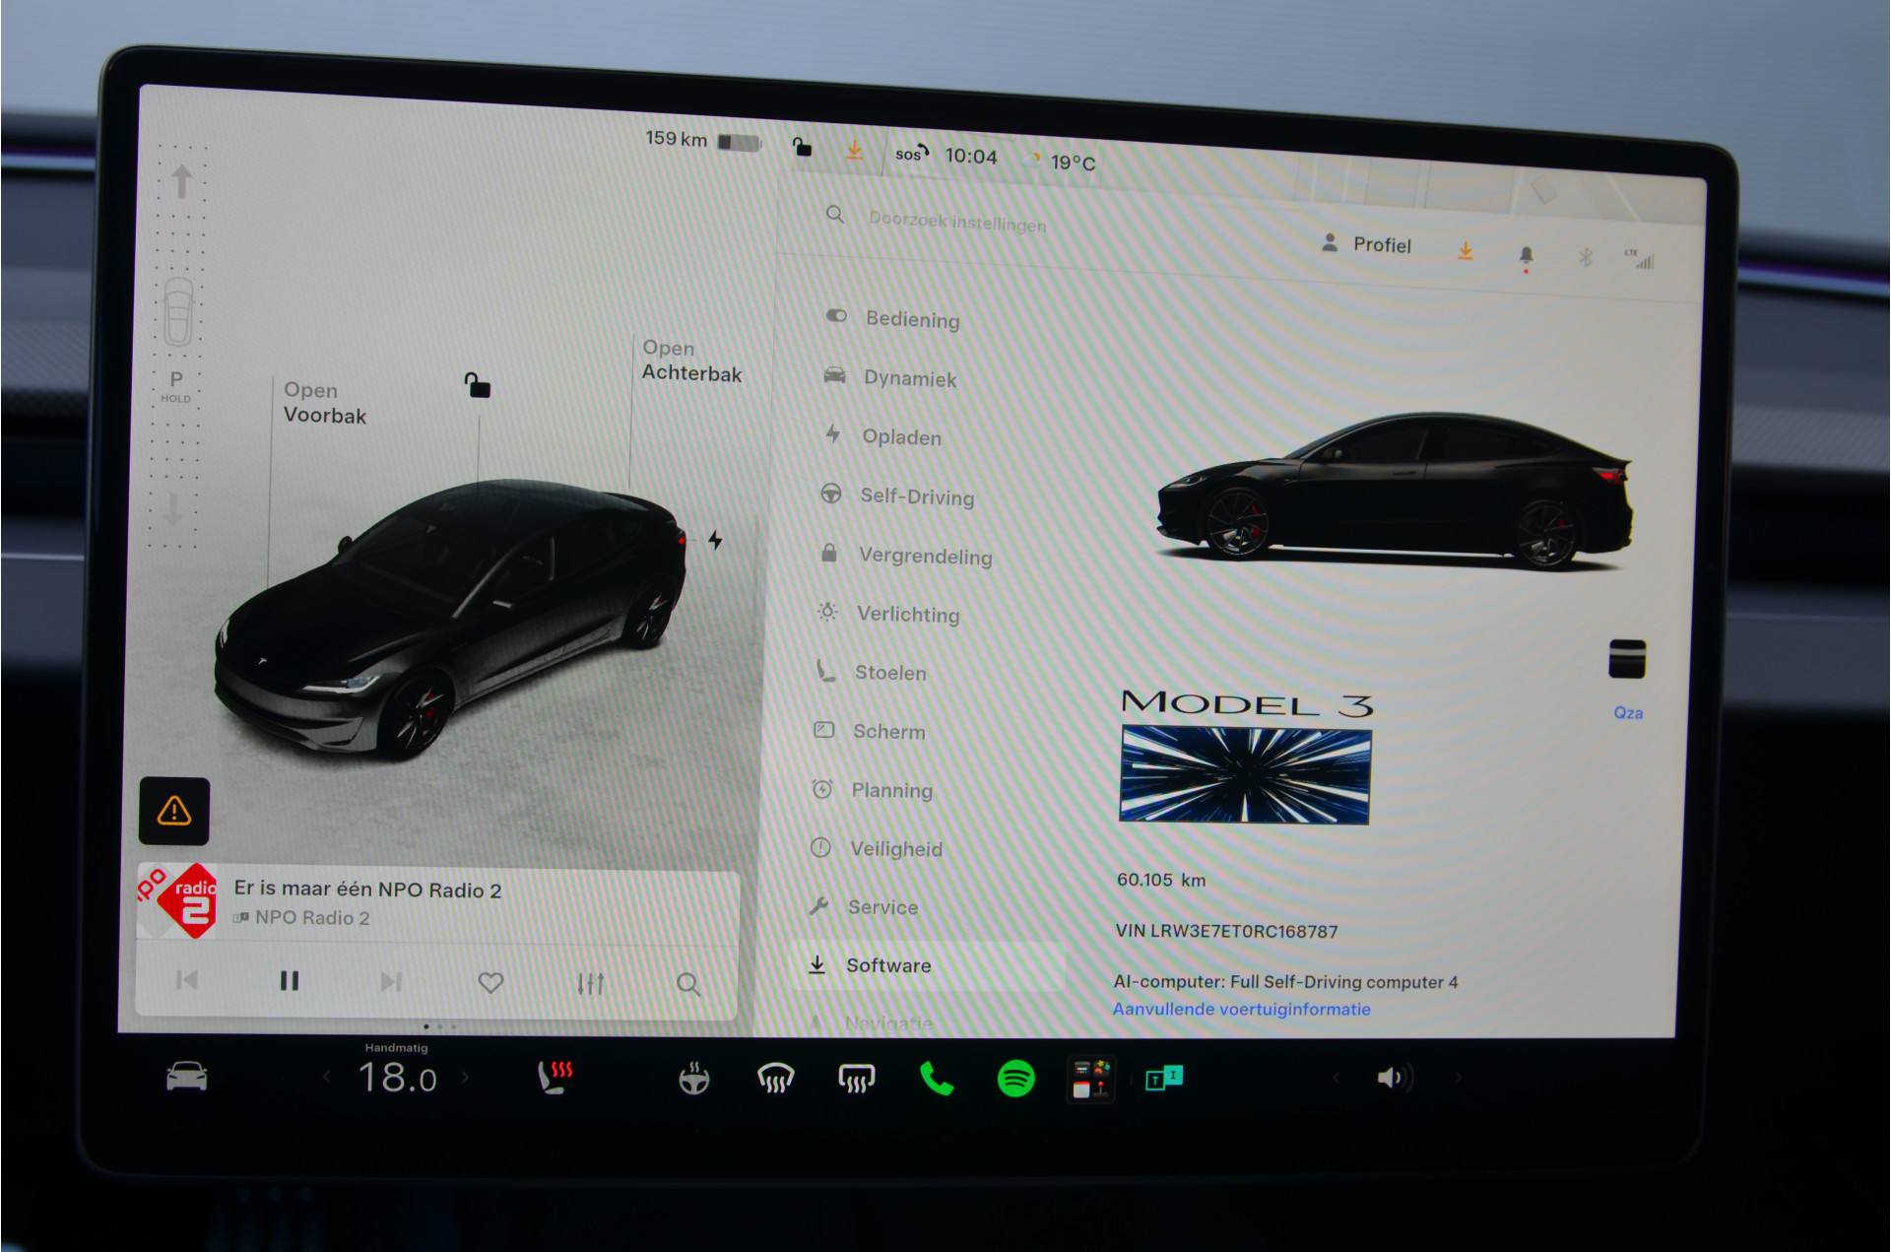Open Aanvullende voertuiginformatie link
1891x1252 pixels.
[x=1241, y=1009]
